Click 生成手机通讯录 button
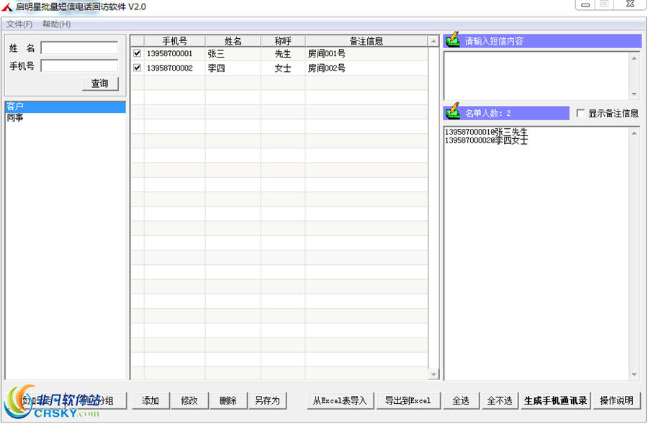 pos(555,400)
